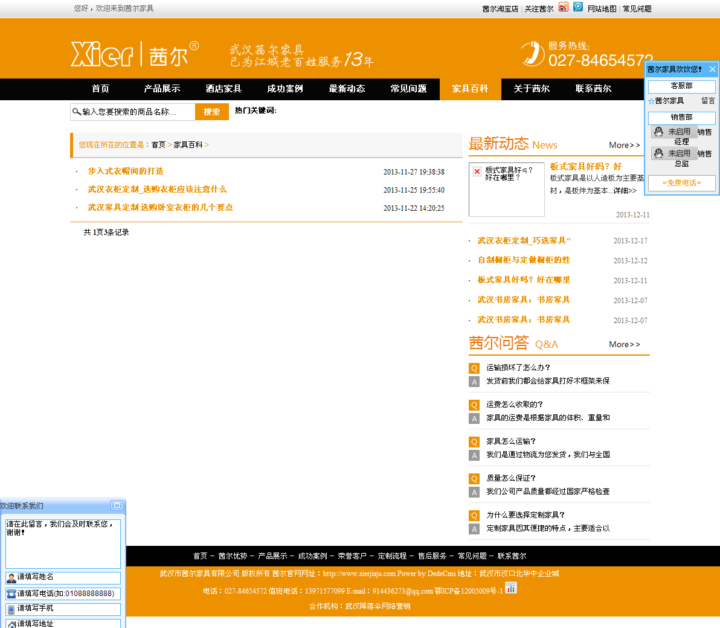Click the =免费电话= button in service popup

[x=681, y=183]
